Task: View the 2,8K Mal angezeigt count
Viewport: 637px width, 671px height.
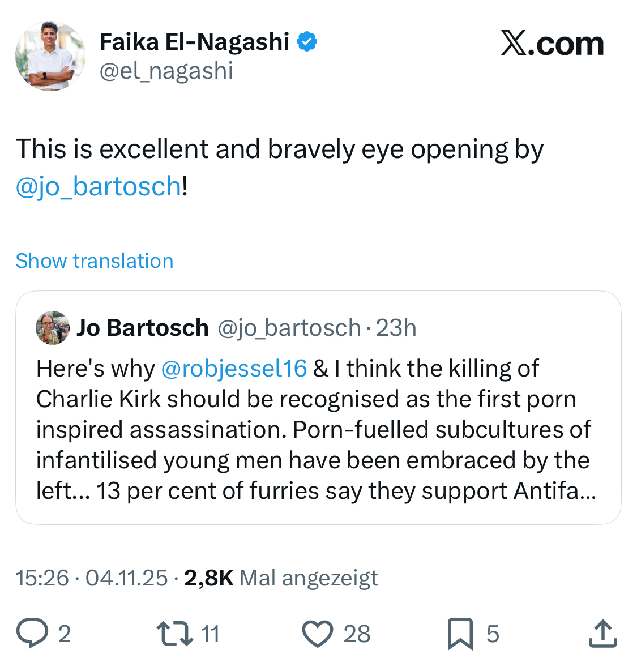Action: coord(281,578)
